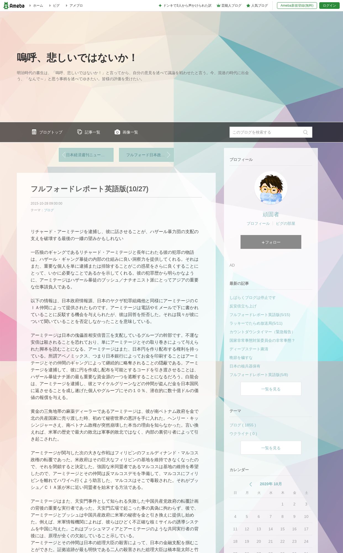Click the blog top document icon
The width and height of the screenshot is (343, 553).
[34, 132]
